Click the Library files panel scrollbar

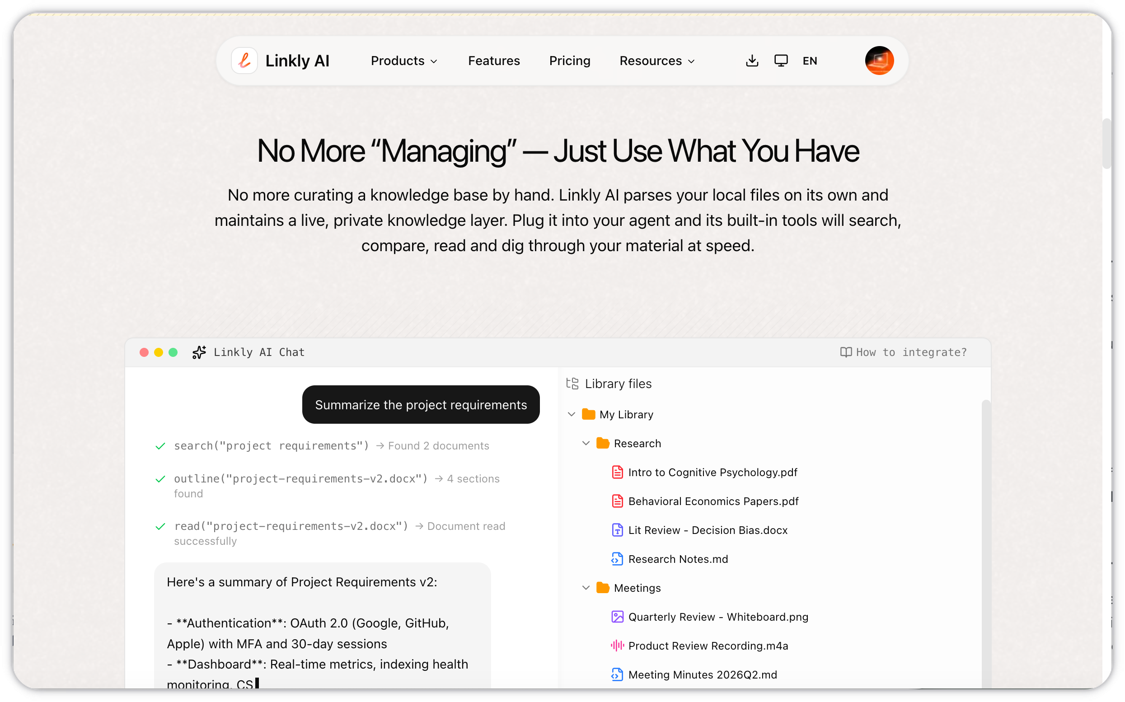[x=985, y=543]
